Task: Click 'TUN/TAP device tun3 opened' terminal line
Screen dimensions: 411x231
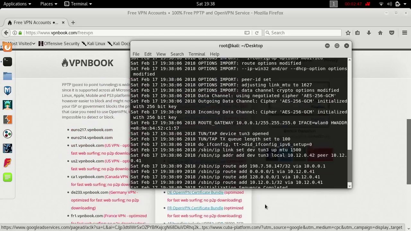Action: pos(199,134)
